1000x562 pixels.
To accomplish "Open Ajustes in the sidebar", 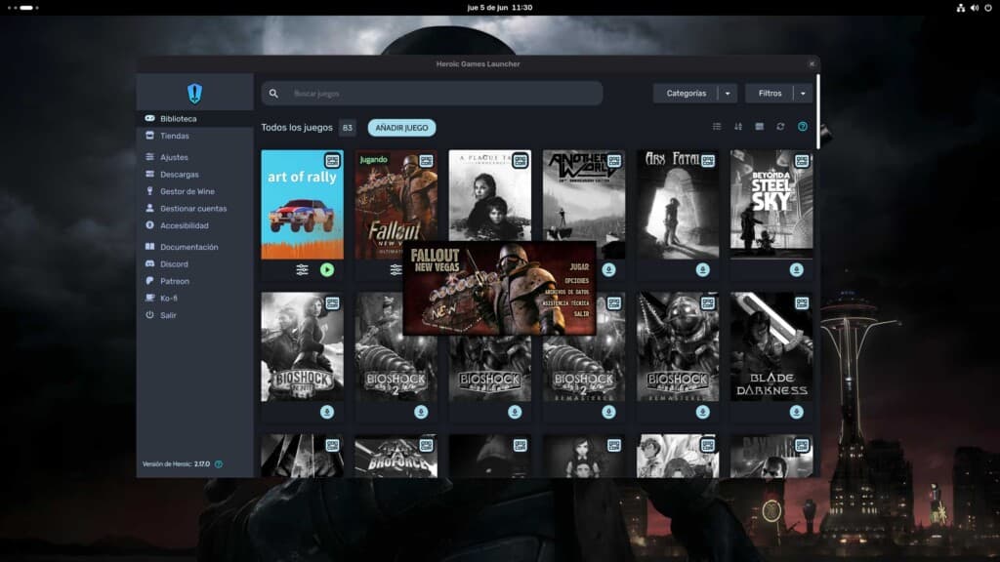I will pos(194,157).
